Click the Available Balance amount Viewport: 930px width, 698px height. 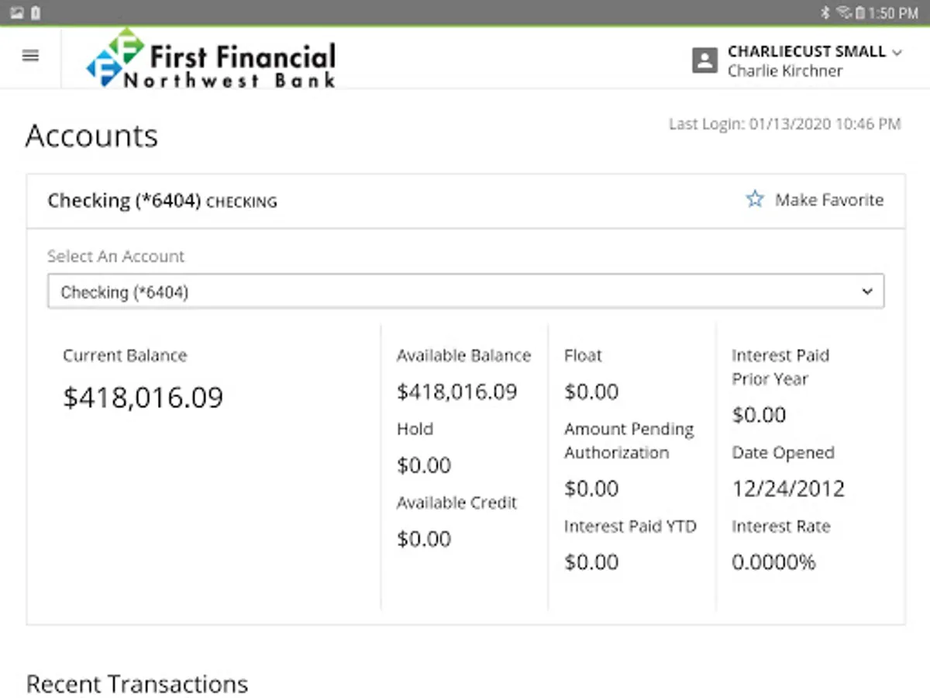click(x=456, y=392)
